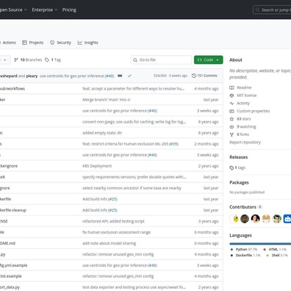Open commit 'fix human exclusion assessment range'
This screenshot has height=291, width=291.
click(x=116, y=232)
